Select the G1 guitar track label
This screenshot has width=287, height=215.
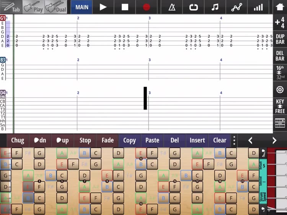coord(3,18)
